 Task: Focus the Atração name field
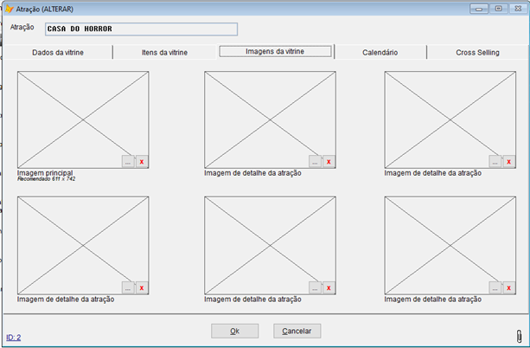point(141,29)
